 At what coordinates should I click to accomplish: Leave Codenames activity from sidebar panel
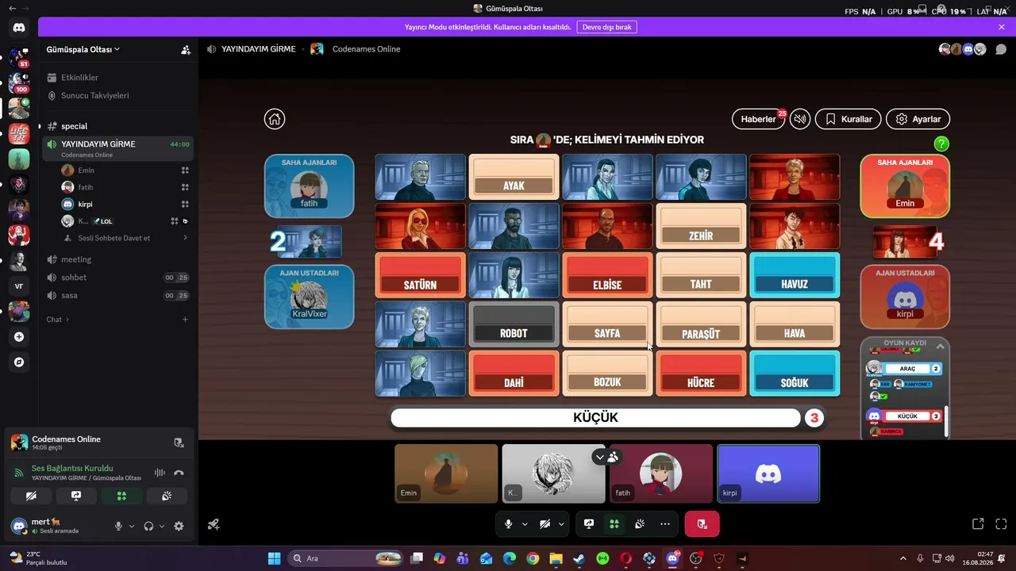click(179, 443)
